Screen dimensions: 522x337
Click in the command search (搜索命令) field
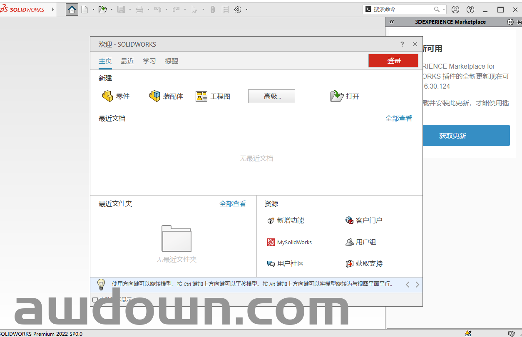(x=402, y=9)
